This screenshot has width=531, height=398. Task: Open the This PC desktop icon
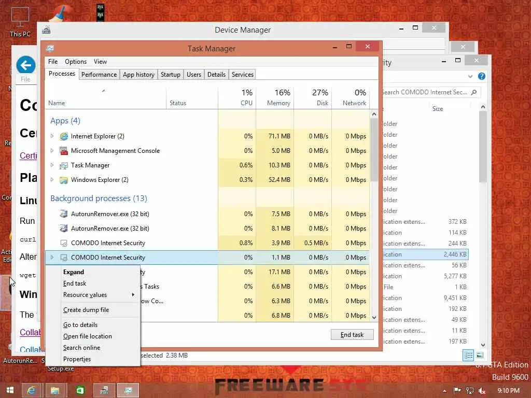coord(20,22)
